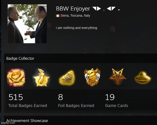This screenshot has width=157, height=125.
Task: Open the golden cat with skulls badge
Action: [92, 77]
